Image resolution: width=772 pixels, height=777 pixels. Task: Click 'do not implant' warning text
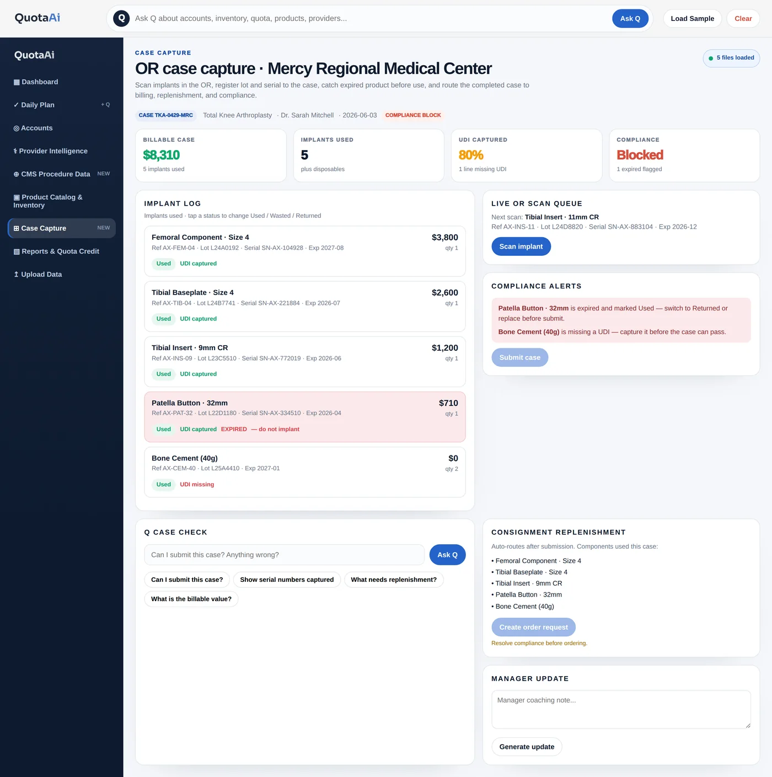click(x=275, y=429)
